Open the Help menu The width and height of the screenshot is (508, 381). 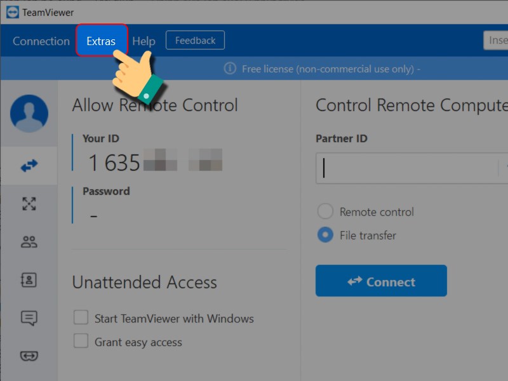[144, 41]
